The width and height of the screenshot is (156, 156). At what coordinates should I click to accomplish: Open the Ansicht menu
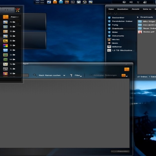click(x=135, y=9)
